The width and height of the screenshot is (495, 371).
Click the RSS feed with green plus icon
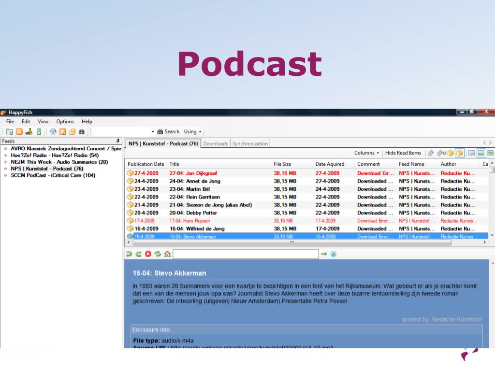62,131
